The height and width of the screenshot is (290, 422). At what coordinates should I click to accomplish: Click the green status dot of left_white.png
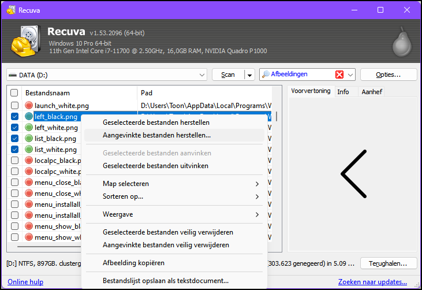click(29, 127)
